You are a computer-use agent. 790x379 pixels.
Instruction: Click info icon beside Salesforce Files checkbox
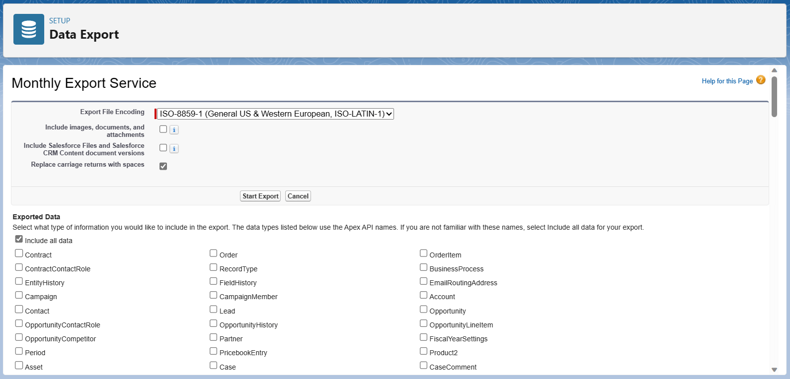click(x=174, y=149)
